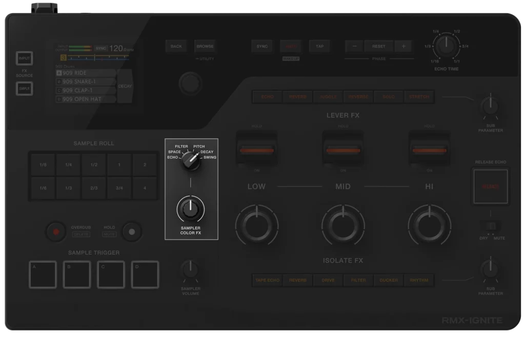
Task: Toggle the Hi band Lever FX lever
Action: tap(429, 151)
